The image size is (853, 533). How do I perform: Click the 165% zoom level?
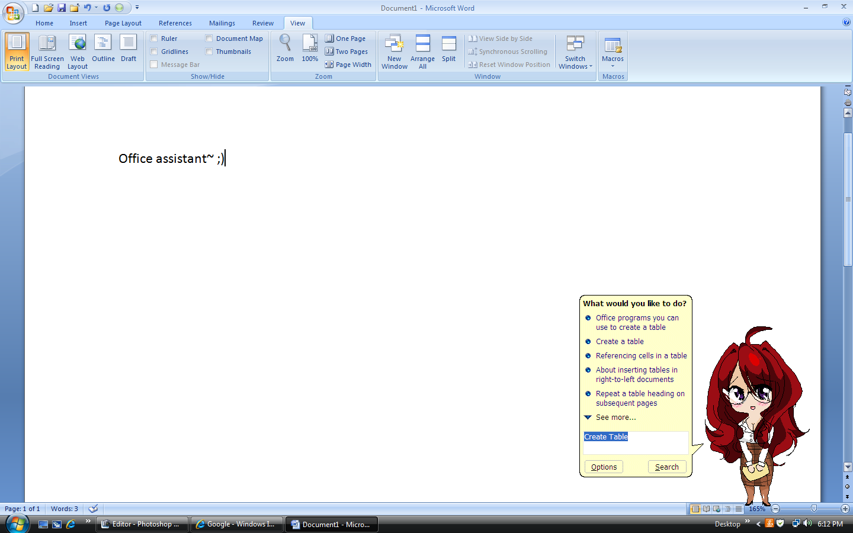coord(757,509)
